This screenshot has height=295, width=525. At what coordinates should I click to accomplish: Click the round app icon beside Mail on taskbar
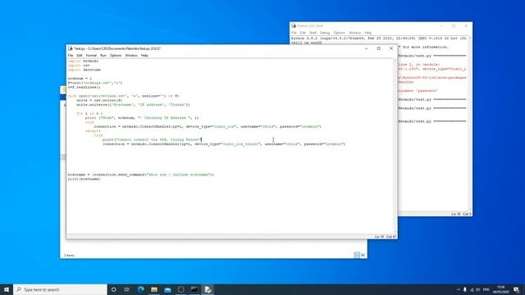pyautogui.click(x=180, y=289)
